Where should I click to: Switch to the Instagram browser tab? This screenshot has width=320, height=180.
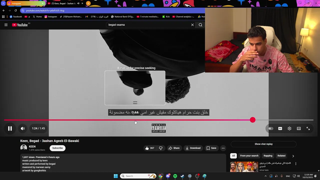point(25,3)
